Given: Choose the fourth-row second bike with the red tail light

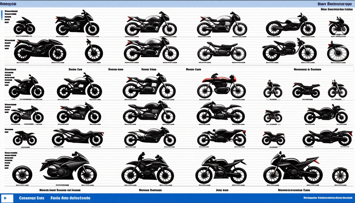Looking at the screenshot, I should (79, 113).
